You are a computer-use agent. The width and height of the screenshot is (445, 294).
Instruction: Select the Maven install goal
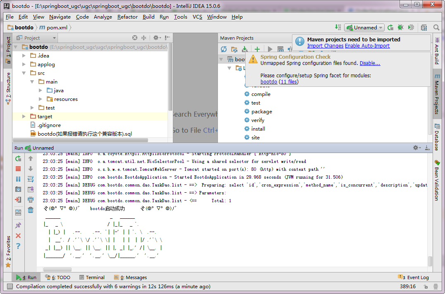pyautogui.click(x=258, y=129)
